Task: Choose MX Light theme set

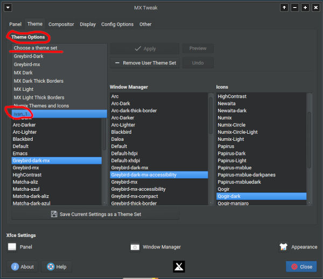Action: point(59,89)
